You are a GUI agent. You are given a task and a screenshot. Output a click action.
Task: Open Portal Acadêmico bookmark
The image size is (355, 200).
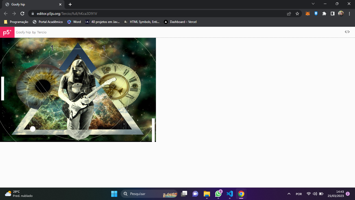point(48,22)
